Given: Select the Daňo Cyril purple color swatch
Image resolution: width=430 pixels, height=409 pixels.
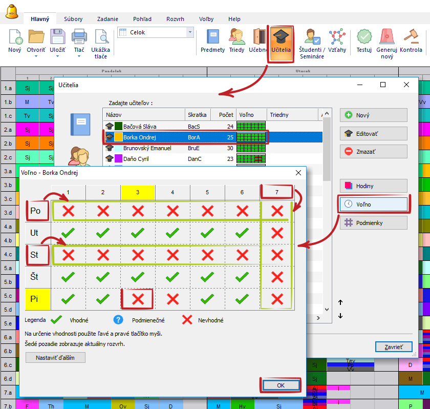Looking at the screenshot, I should click(x=118, y=159).
